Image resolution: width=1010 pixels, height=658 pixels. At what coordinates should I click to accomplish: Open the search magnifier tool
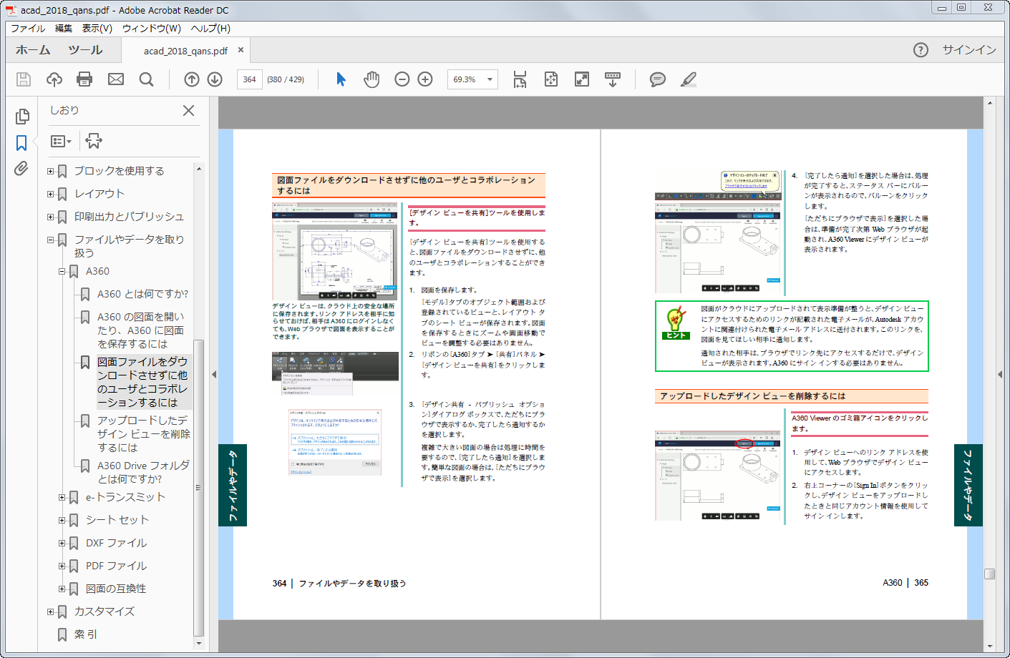(x=146, y=79)
